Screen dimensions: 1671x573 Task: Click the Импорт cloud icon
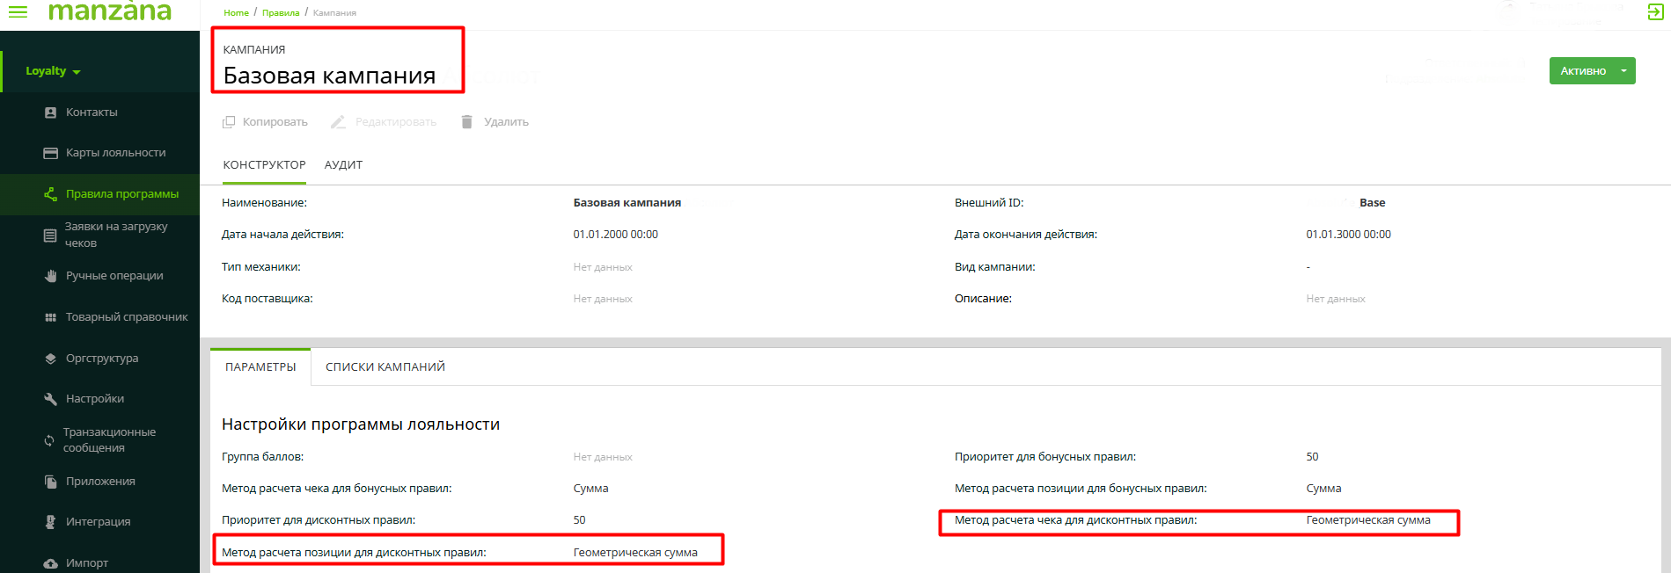click(x=50, y=563)
